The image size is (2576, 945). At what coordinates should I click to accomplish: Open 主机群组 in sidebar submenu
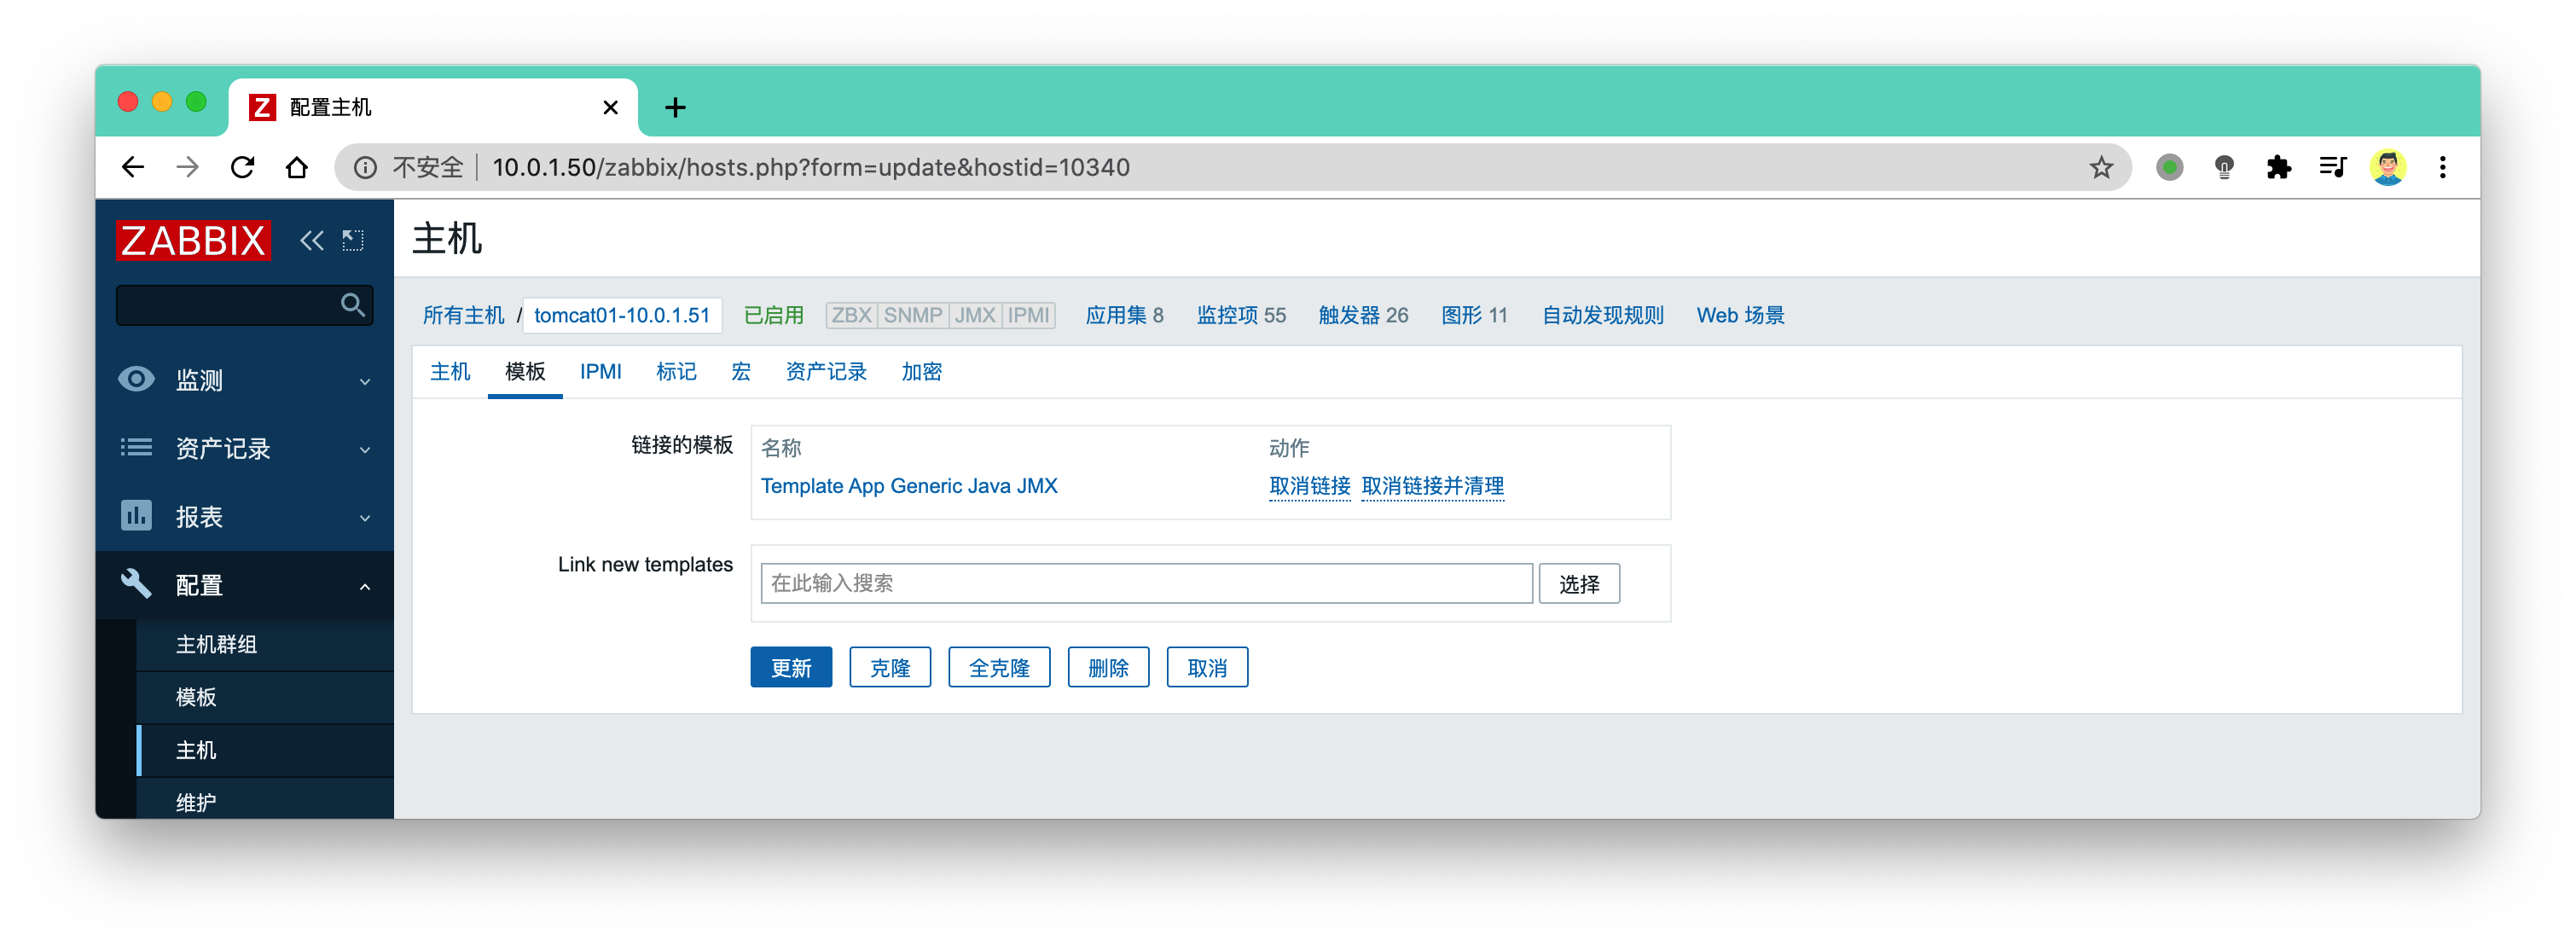point(216,644)
